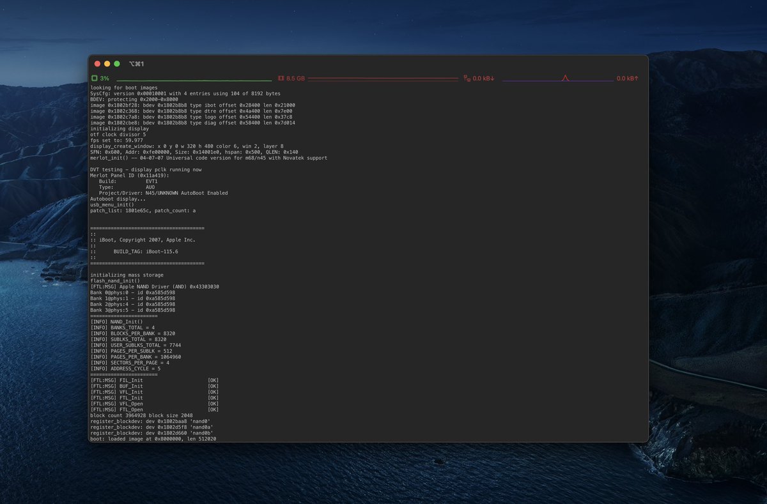
Task: Click the image line with type dtre
Action: pos(191,111)
